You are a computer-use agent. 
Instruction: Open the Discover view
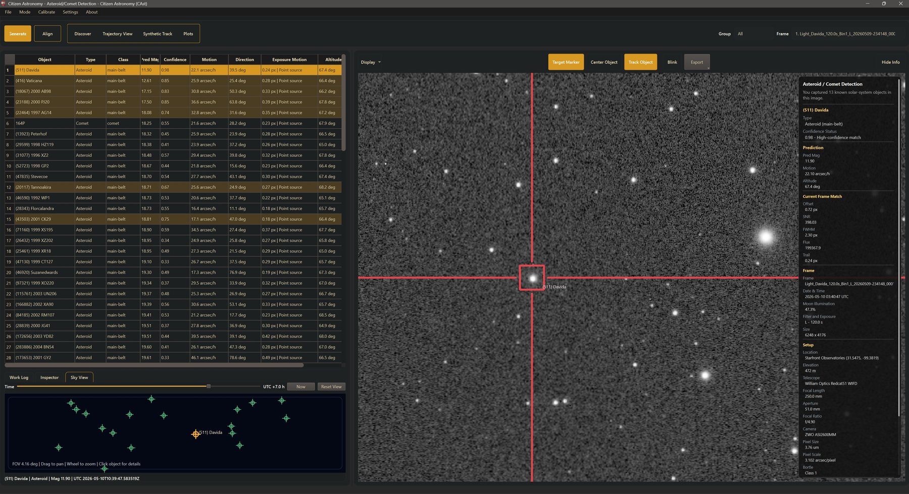click(83, 34)
